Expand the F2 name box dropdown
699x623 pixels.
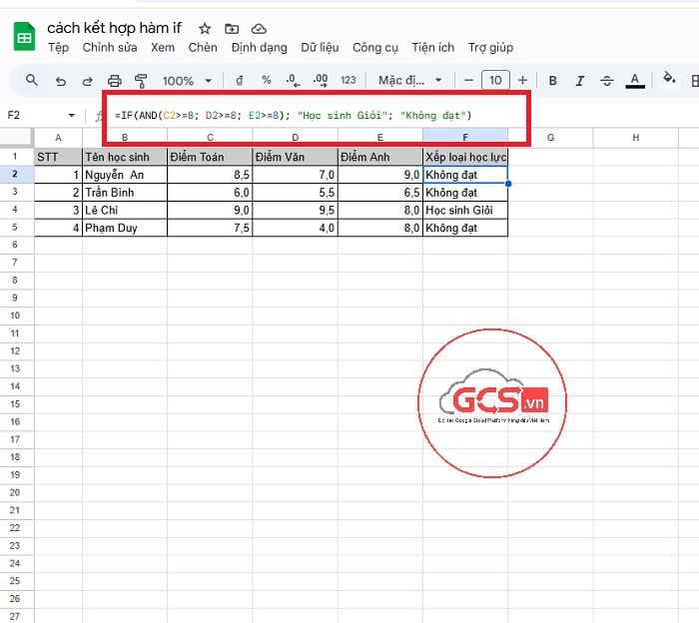(x=71, y=116)
